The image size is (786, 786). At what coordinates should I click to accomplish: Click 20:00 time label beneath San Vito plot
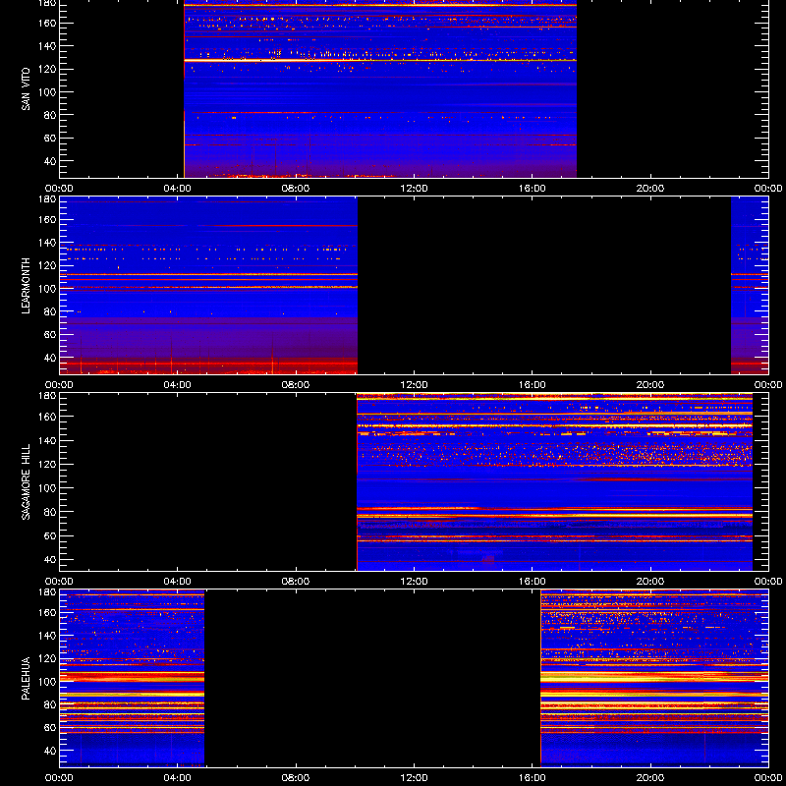click(650, 189)
